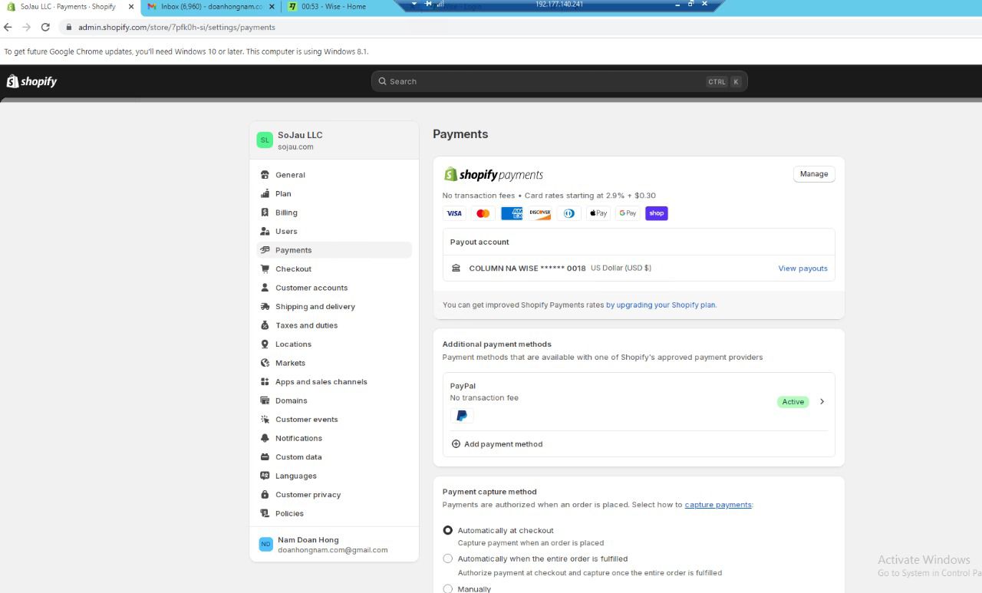The width and height of the screenshot is (982, 593).
Task: Click the Payments card icon in sidebar
Action: 265,250
